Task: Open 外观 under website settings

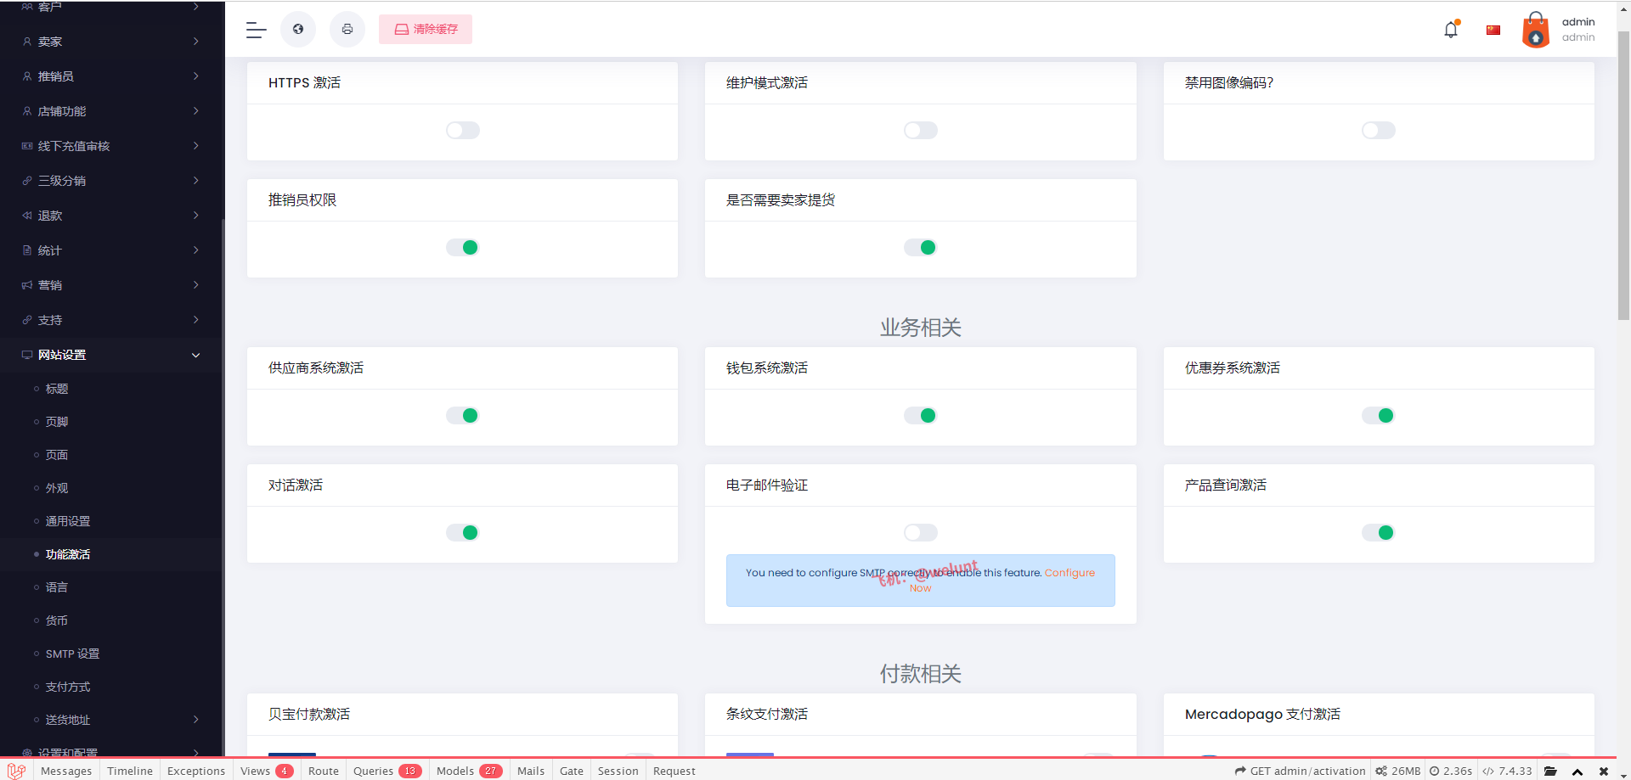Action: pyautogui.click(x=111, y=488)
